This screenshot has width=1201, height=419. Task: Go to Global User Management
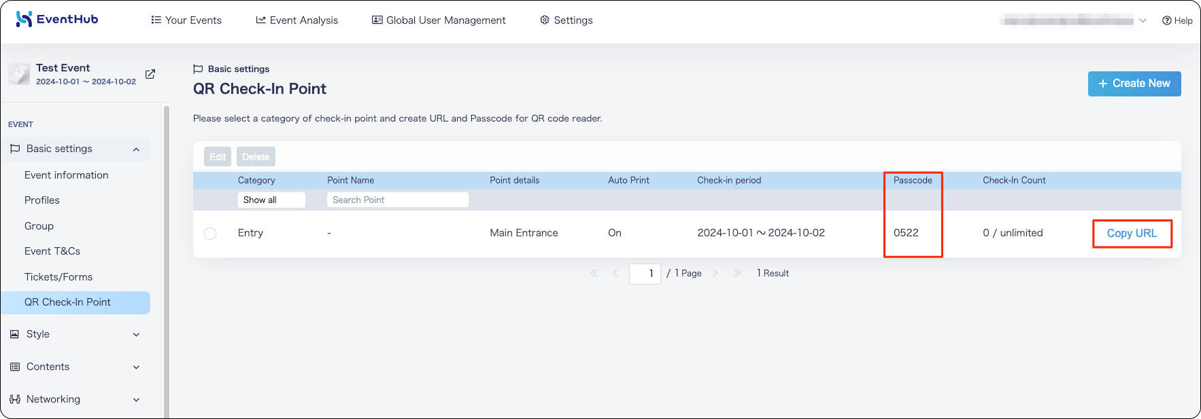(x=439, y=20)
